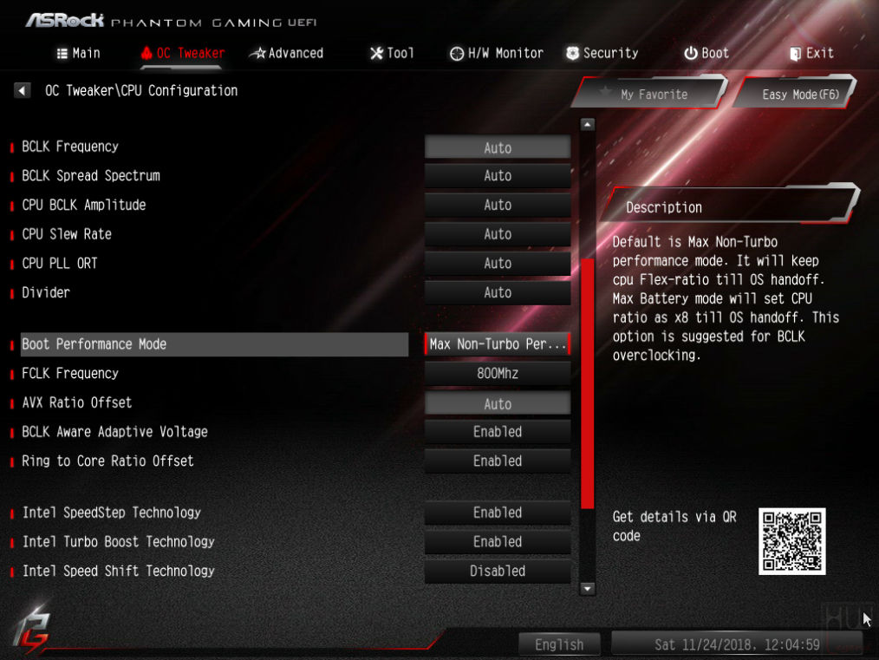Open the FCLK Frequency dropdown
879x660 pixels.
pyautogui.click(x=498, y=373)
